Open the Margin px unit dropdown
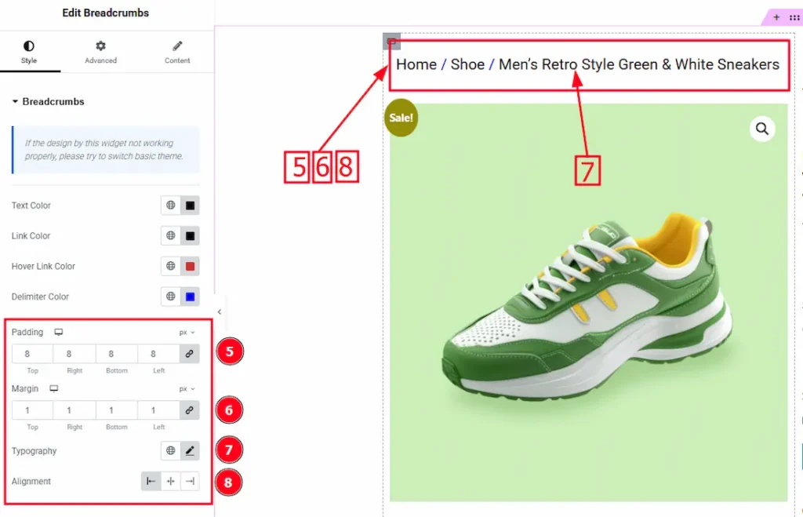The width and height of the screenshot is (803, 517). (x=187, y=389)
